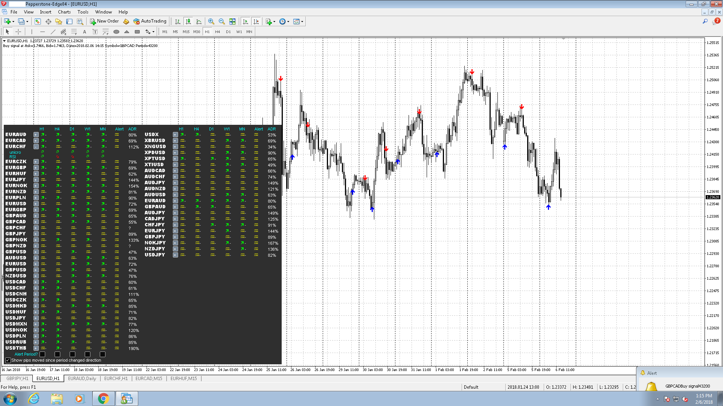Switch chart to candlesticks display
The width and height of the screenshot is (723, 406).
[x=188, y=21]
